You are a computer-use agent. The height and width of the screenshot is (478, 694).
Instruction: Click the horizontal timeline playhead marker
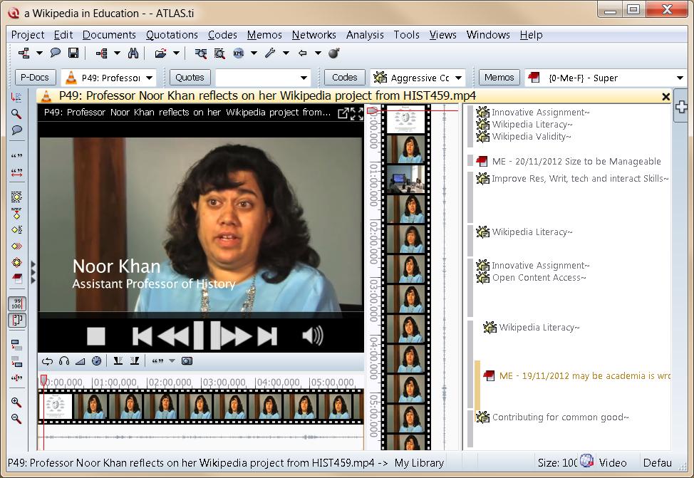tap(43, 380)
